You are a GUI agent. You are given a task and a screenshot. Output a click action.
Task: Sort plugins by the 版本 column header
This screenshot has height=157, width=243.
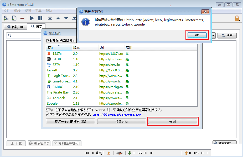point(85,48)
